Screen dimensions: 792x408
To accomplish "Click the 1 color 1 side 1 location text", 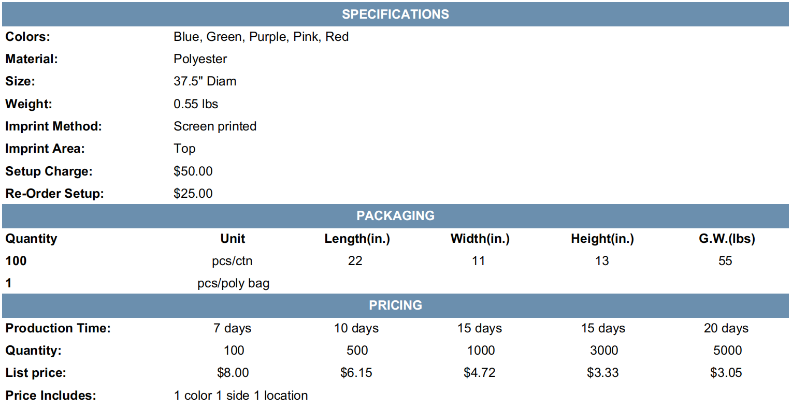I will [241, 396].
